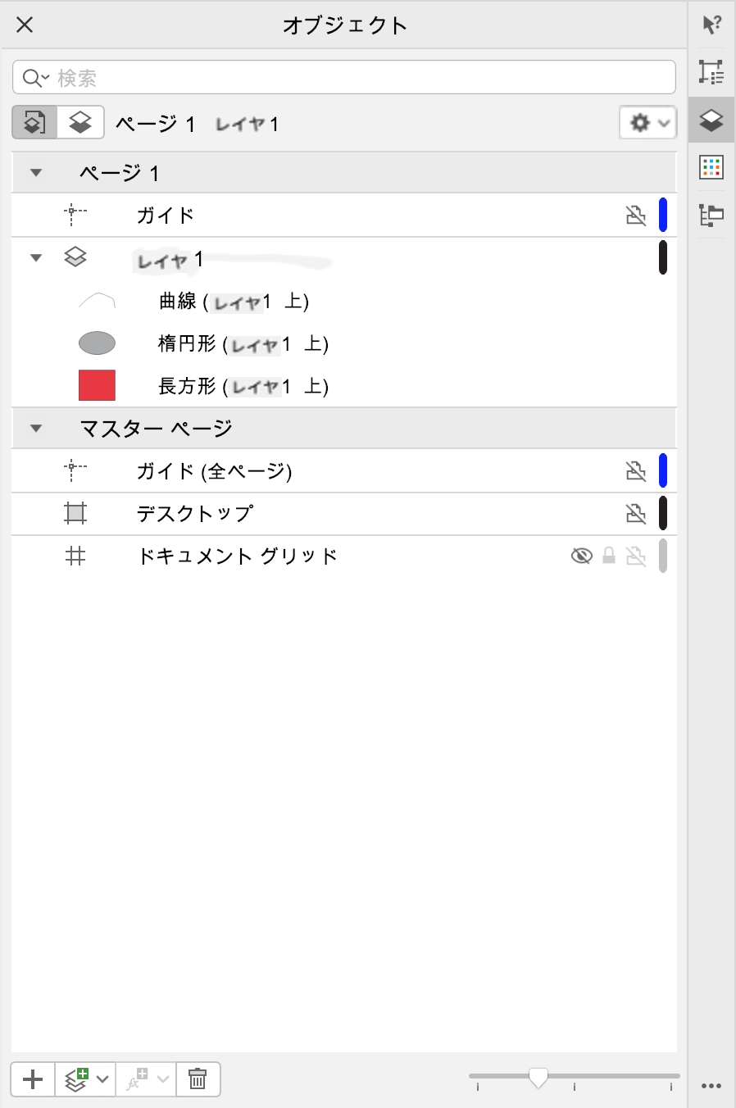Open the new master layer dropdown arrow
736x1108 pixels.
pos(103,1079)
